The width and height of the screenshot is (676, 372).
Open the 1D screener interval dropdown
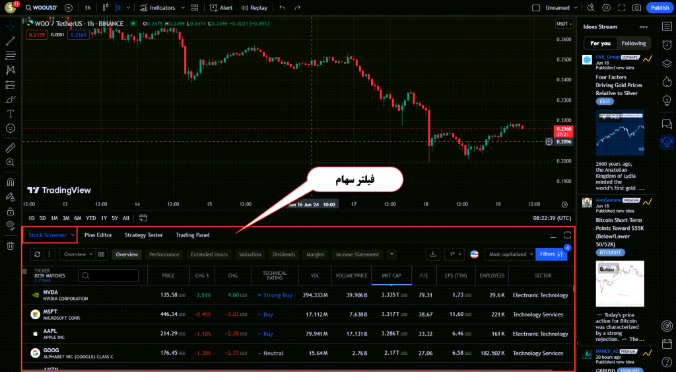(454, 254)
